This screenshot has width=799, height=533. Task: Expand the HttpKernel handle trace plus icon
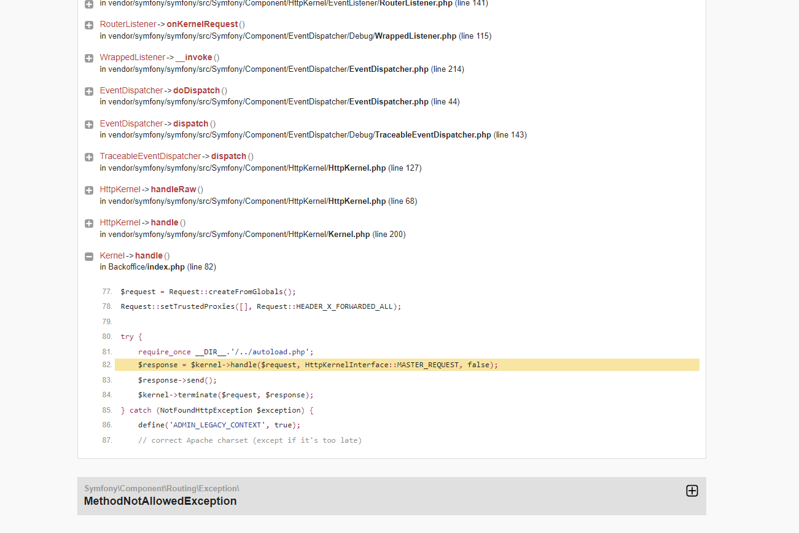[x=89, y=224]
